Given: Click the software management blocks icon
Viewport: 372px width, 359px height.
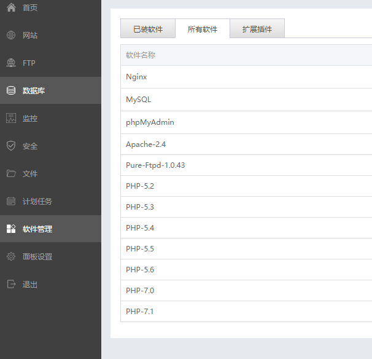Looking at the screenshot, I should (11, 229).
